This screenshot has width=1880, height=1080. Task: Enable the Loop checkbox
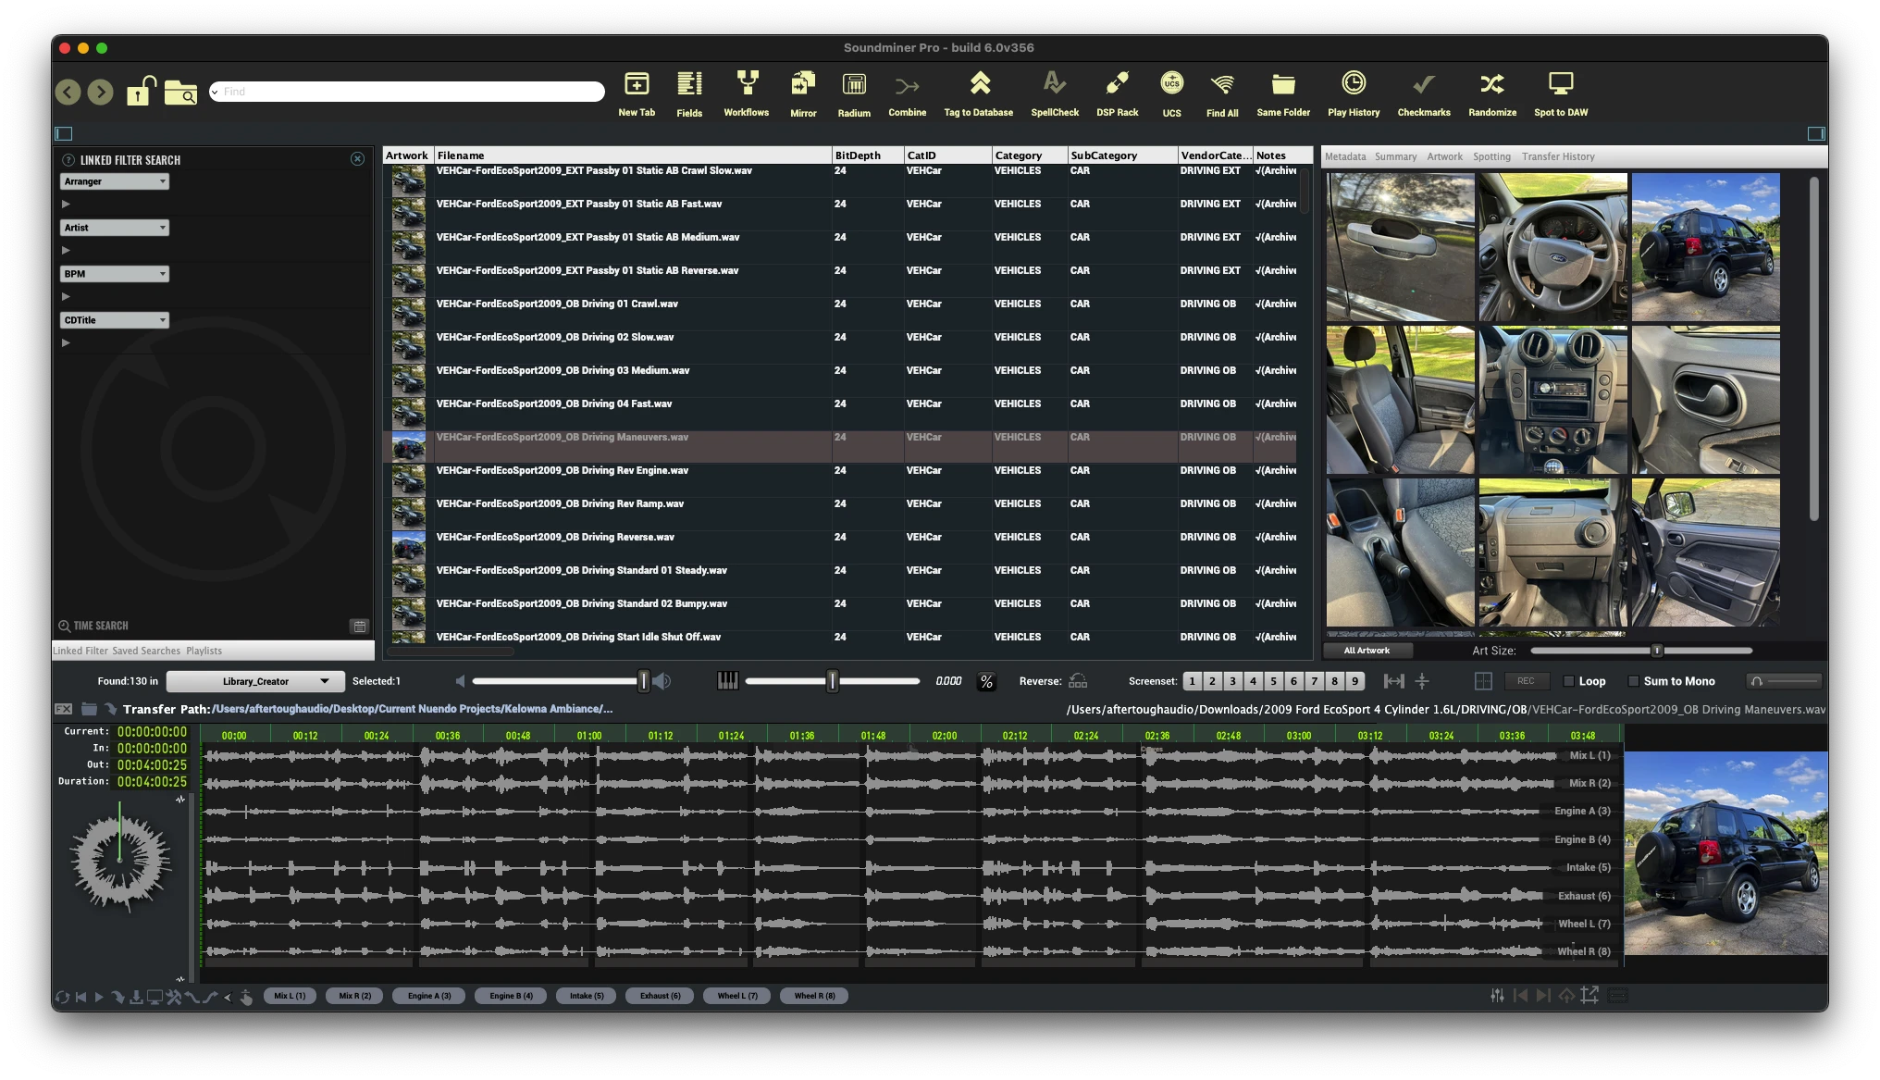coord(1569,681)
